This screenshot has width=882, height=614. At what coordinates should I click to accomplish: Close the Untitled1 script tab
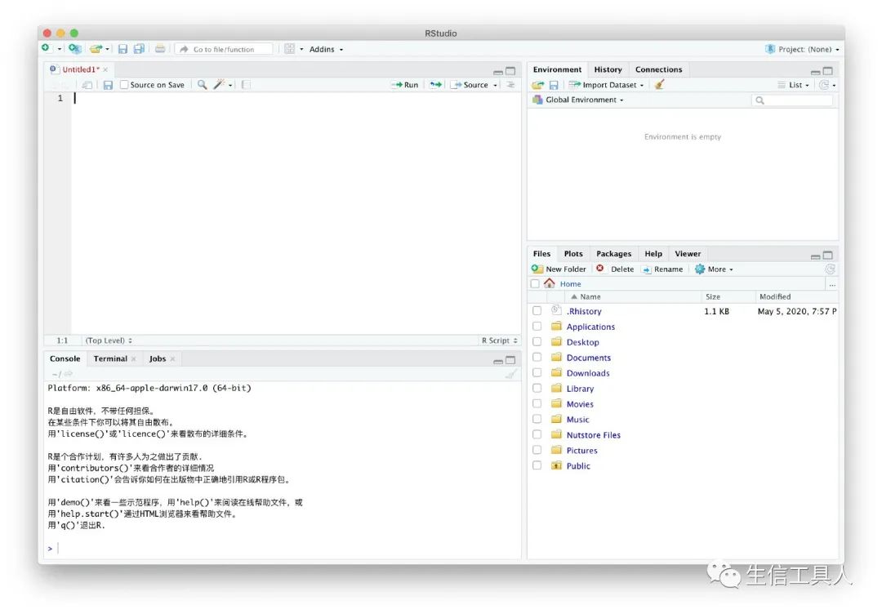tap(105, 69)
